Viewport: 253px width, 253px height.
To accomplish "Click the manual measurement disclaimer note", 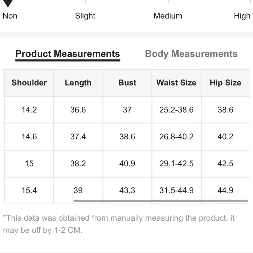I will [119, 224].
